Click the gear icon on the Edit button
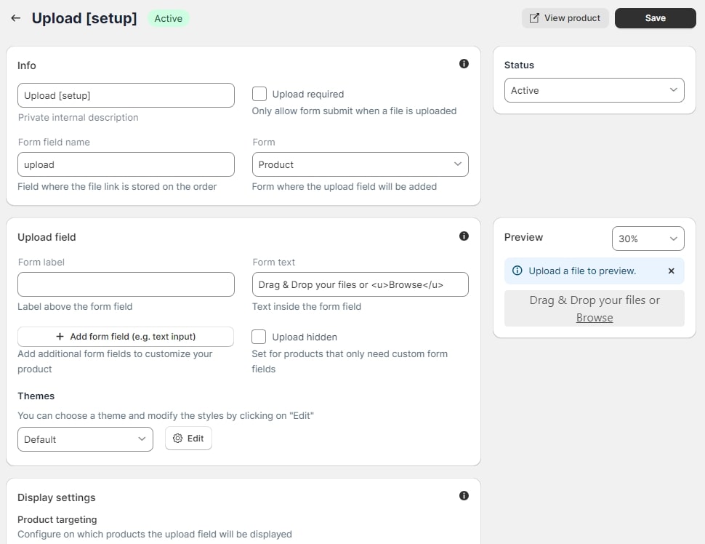 tap(177, 439)
